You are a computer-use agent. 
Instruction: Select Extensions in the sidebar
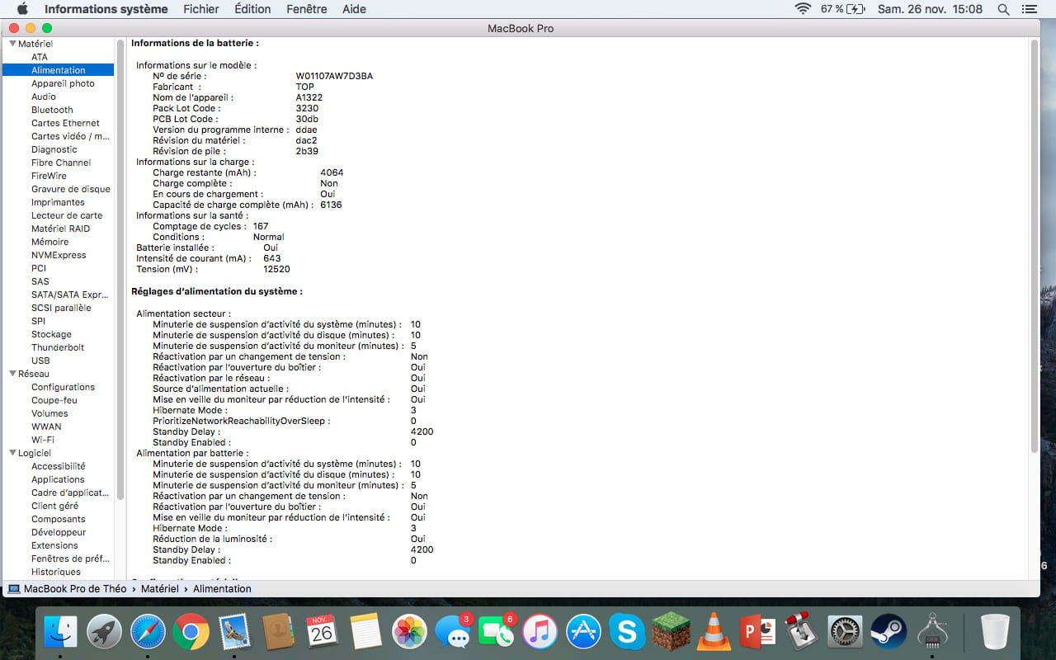(x=54, y=545)
